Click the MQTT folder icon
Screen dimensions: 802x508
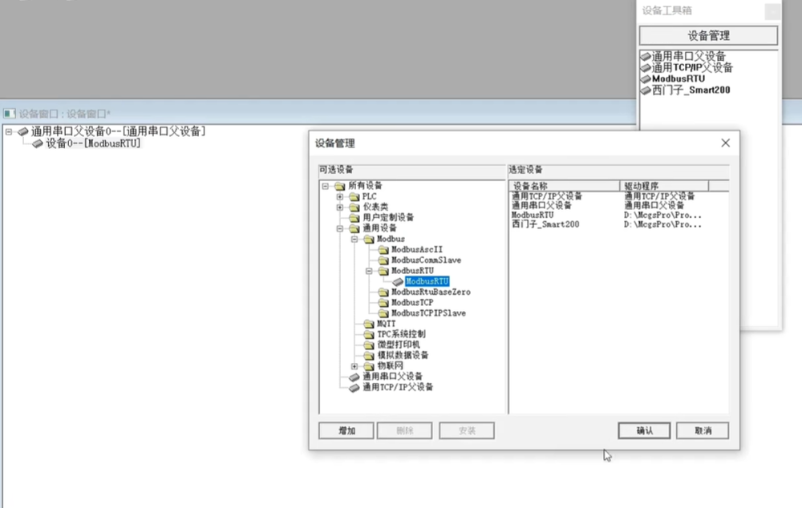369,324
